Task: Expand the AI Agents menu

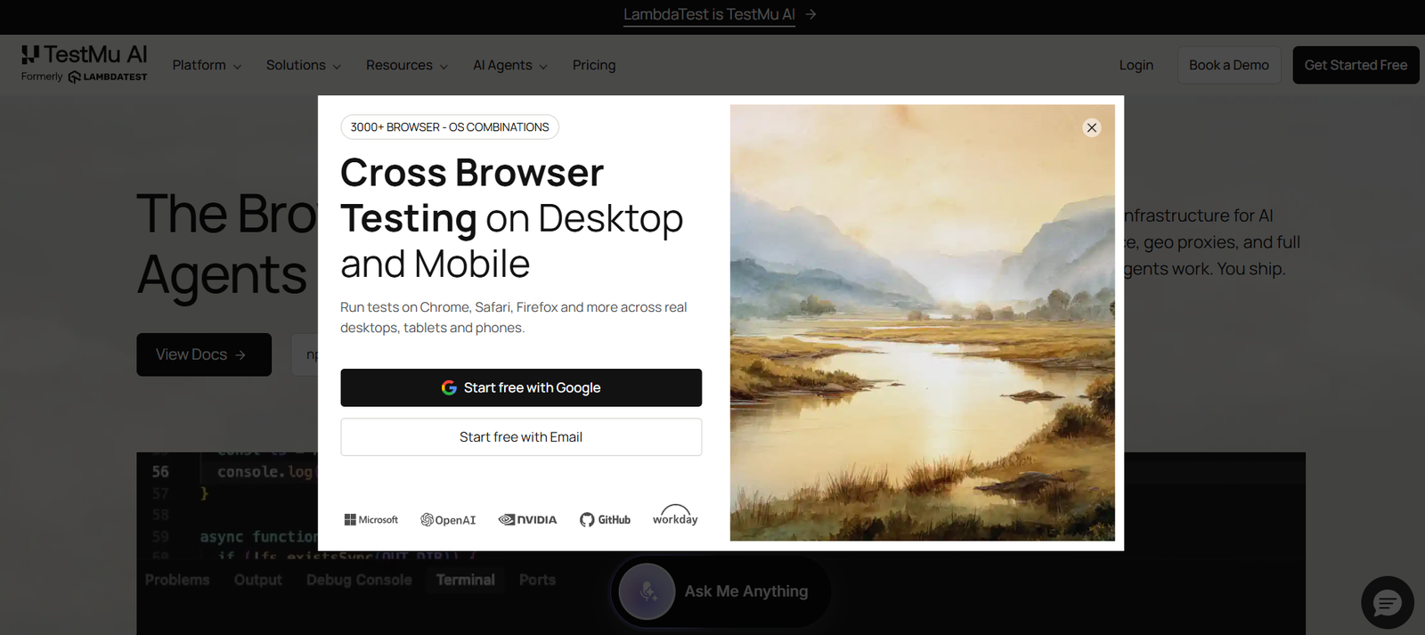Action: click(509, 65)
